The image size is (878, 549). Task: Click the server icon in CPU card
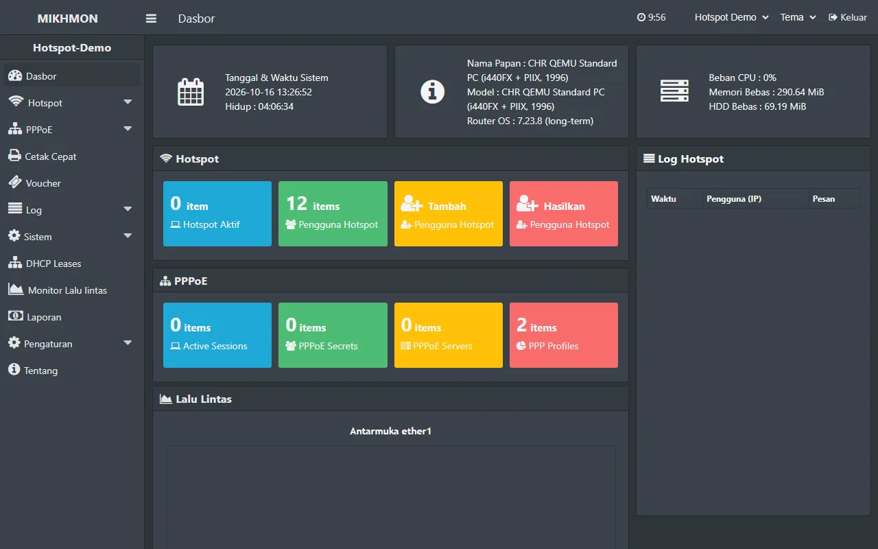674,91
